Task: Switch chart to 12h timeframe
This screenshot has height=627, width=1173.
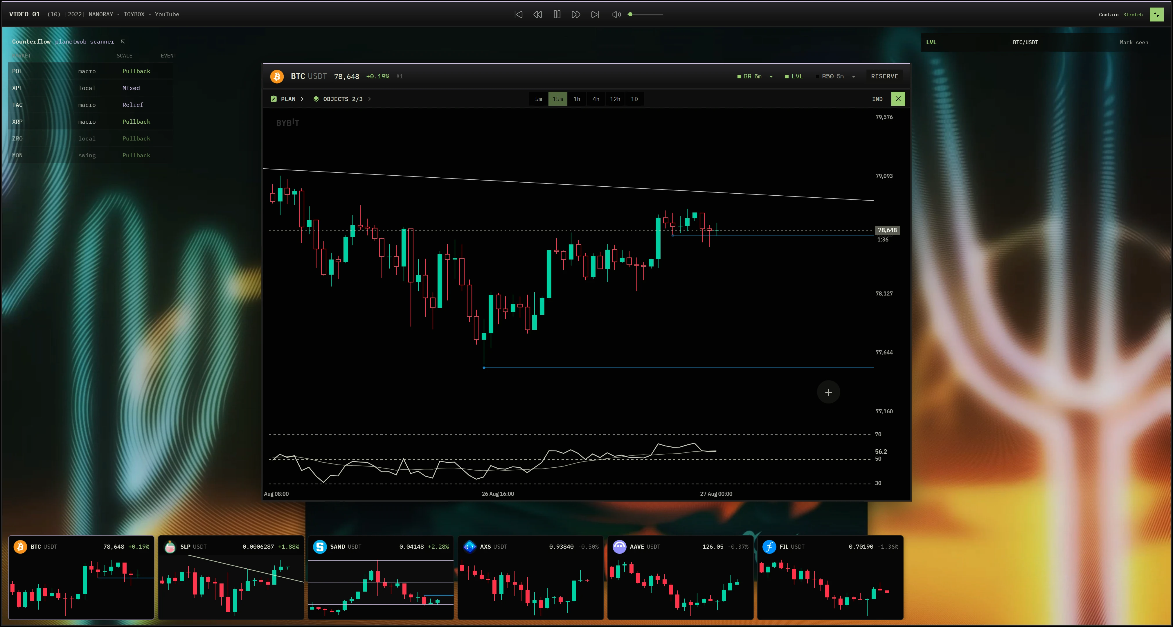Action: pos(615,99)
